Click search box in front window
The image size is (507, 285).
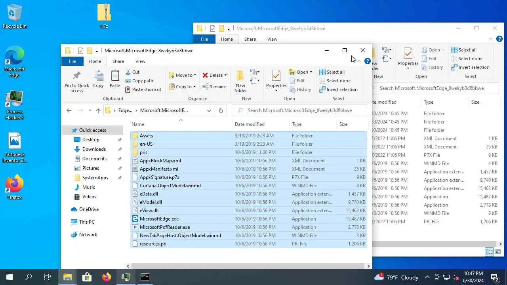[x=299, y=110]
